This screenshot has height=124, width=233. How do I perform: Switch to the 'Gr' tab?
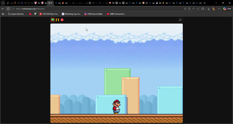click(x=145, y=3)
